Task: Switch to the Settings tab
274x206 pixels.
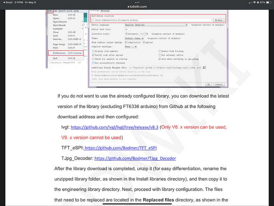Action: (95, 11)
